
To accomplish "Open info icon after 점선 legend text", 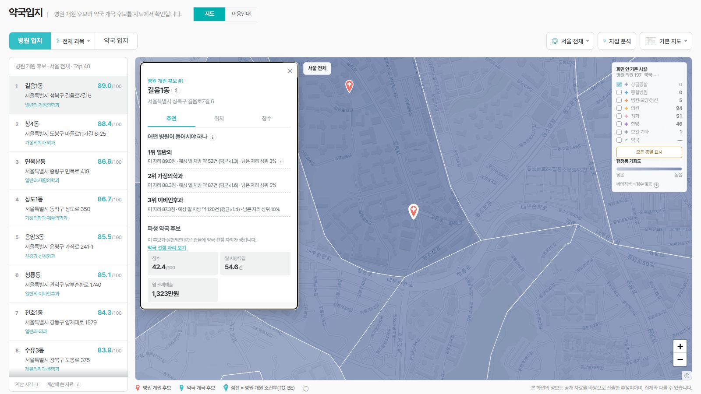I will pos(306,388).
